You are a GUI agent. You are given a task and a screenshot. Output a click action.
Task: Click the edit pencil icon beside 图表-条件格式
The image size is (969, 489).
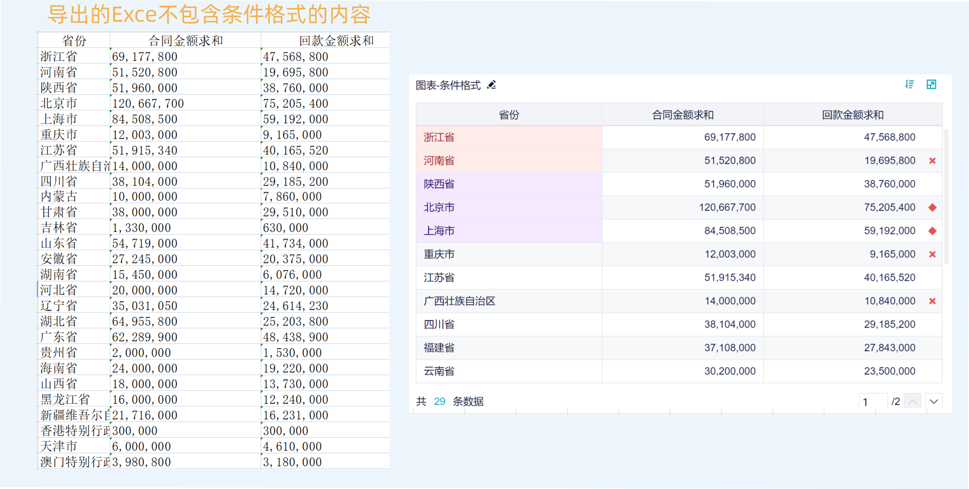[491, 85]
